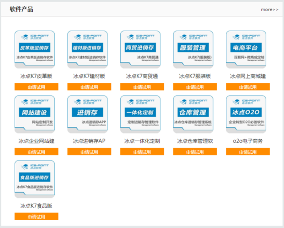Open the 冰点K7商贸通 title link
Screen dimensions: 284x228
[x=142, y=76]
